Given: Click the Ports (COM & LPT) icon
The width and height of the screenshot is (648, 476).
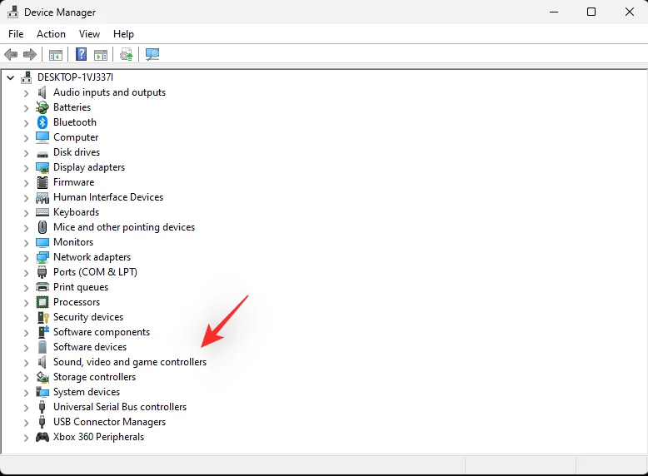Looking at the screenshot, I should 42,272.
